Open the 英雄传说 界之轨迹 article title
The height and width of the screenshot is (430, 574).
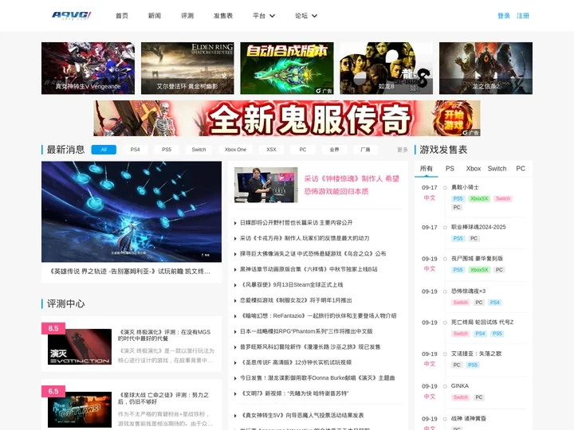pos(130,272)
